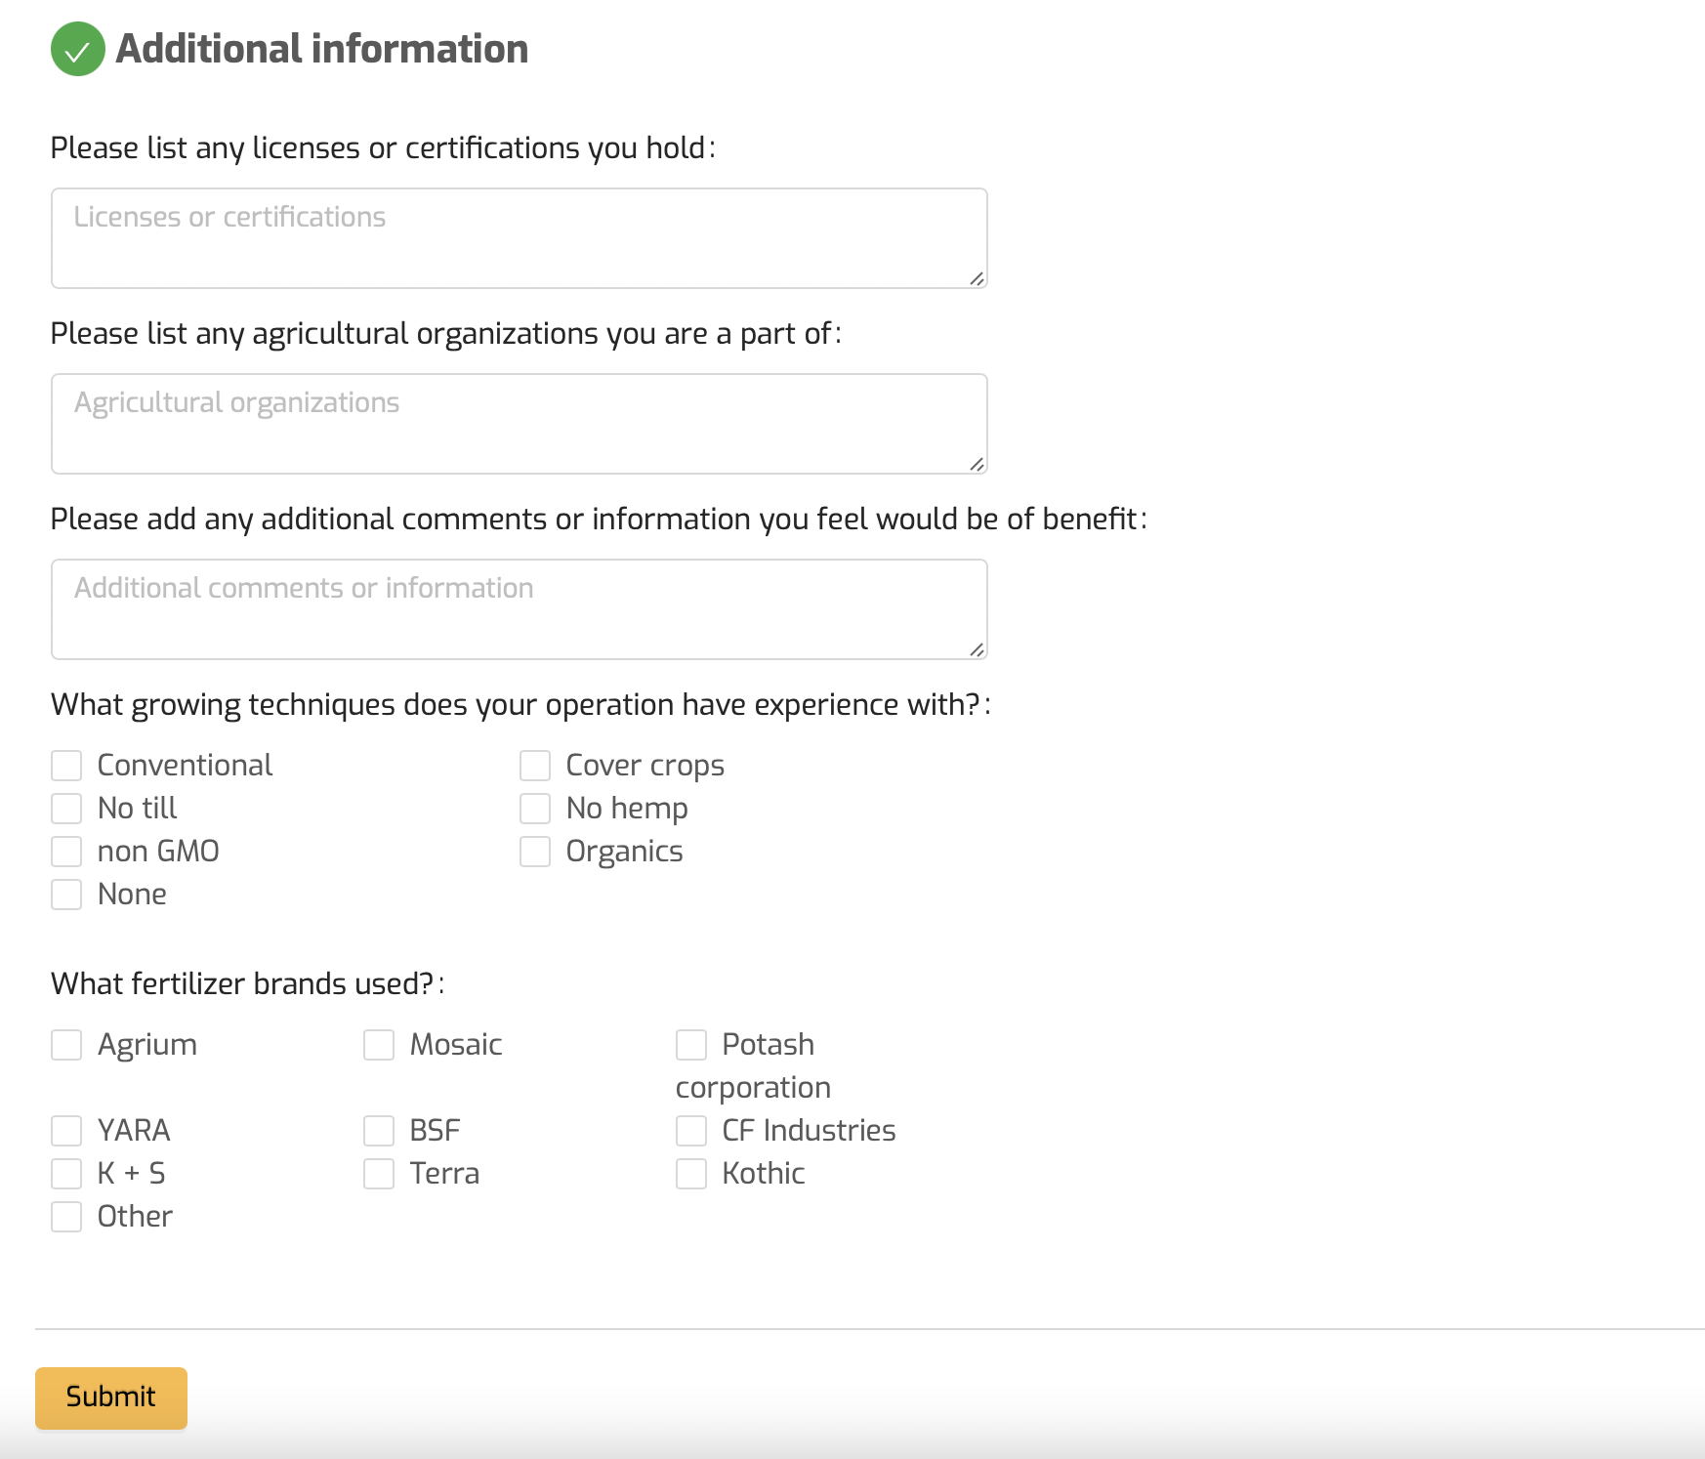Image resolution: width=1705 pixels, height=1459 pixels.
Task: Enable the non GMO checkbox
Action: [66, 852]
